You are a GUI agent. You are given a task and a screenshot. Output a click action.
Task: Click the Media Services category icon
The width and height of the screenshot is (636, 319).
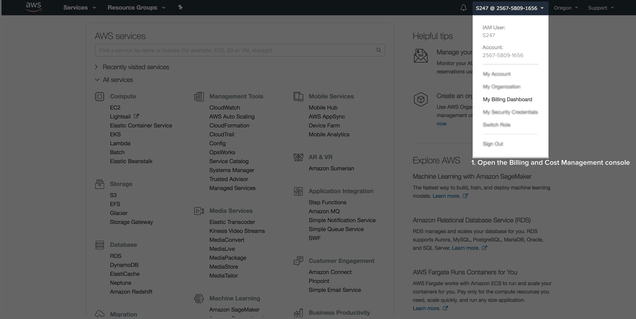click(x=199, y=211)
